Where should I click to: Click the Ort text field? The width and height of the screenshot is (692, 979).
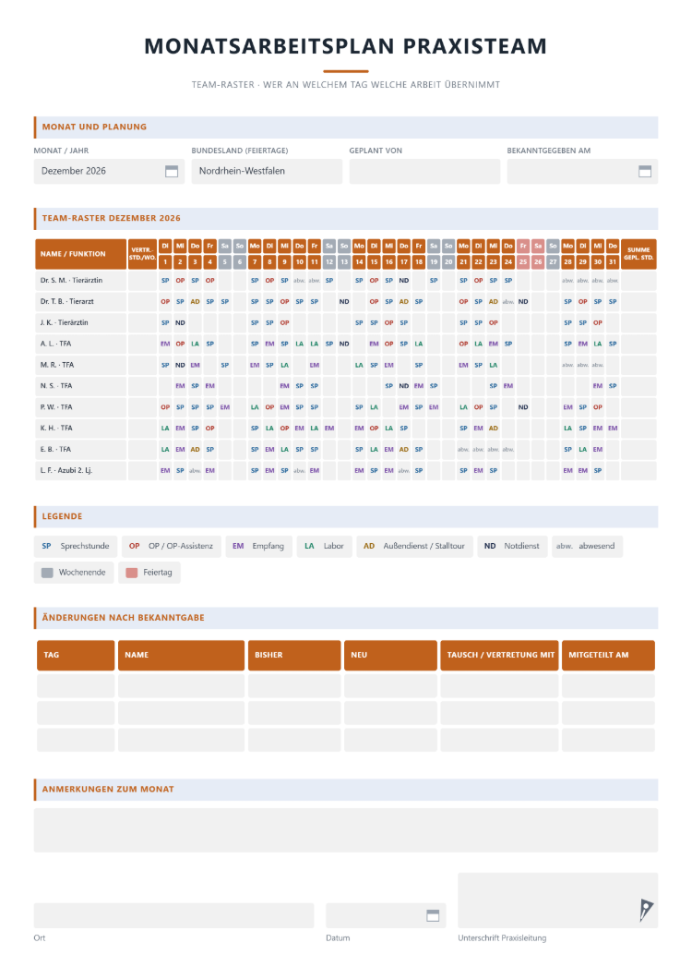click(174, 915)
